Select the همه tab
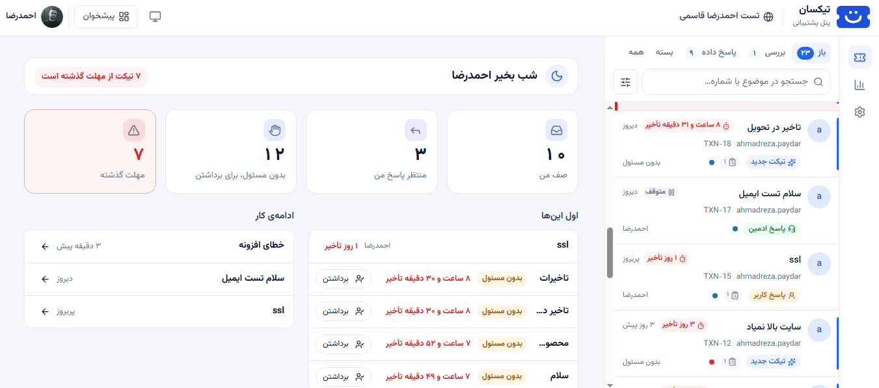879x388 pixels. click(636, 53)
